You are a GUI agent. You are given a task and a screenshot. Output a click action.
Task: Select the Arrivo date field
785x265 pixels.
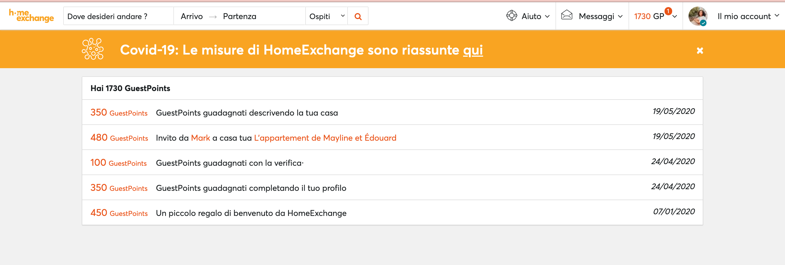(192, 16)
